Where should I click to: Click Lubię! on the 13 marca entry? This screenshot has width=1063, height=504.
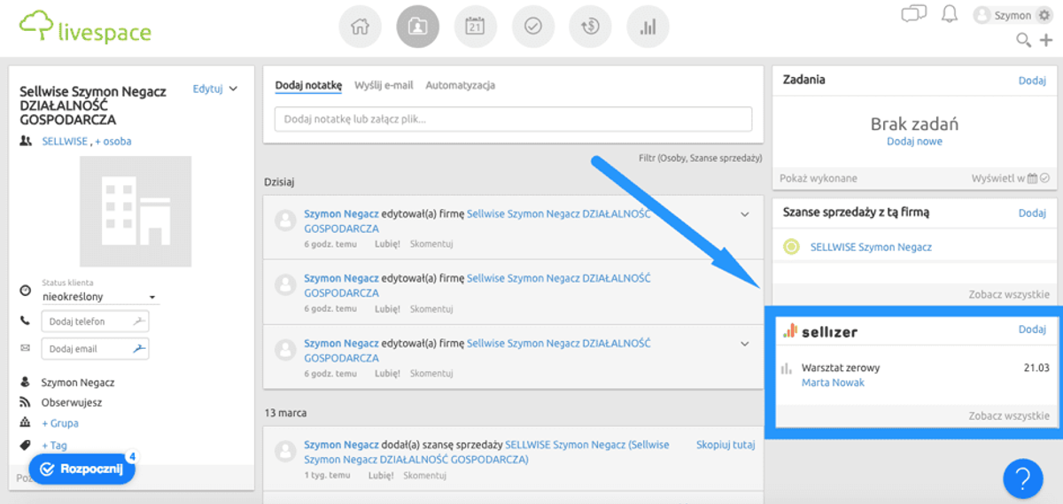tap(381, 476)
